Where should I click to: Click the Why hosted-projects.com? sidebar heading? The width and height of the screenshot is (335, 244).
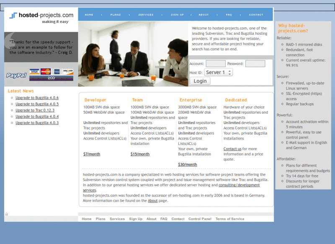[x=293, y=28]
